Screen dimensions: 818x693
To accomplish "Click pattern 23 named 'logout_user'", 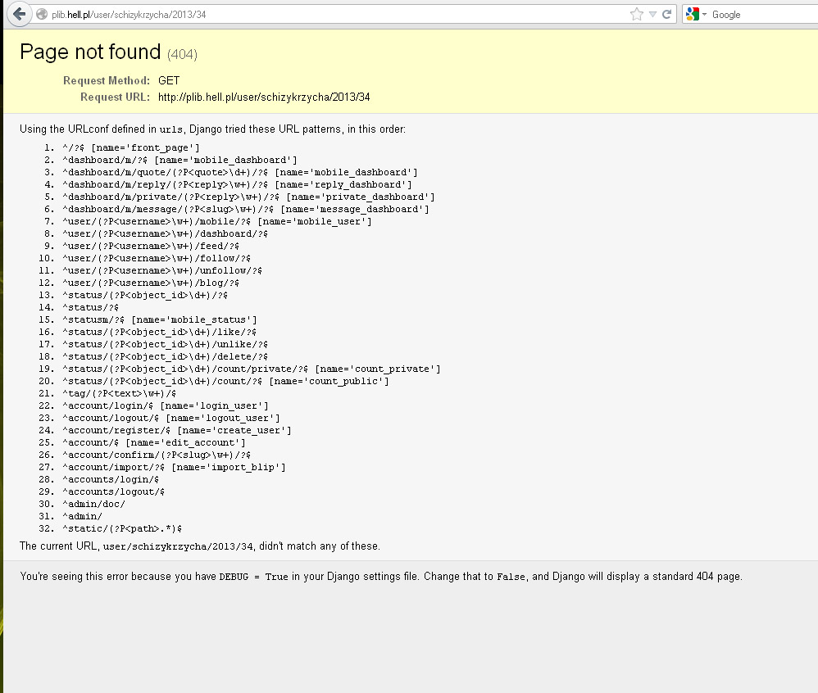I will [171, 418].
